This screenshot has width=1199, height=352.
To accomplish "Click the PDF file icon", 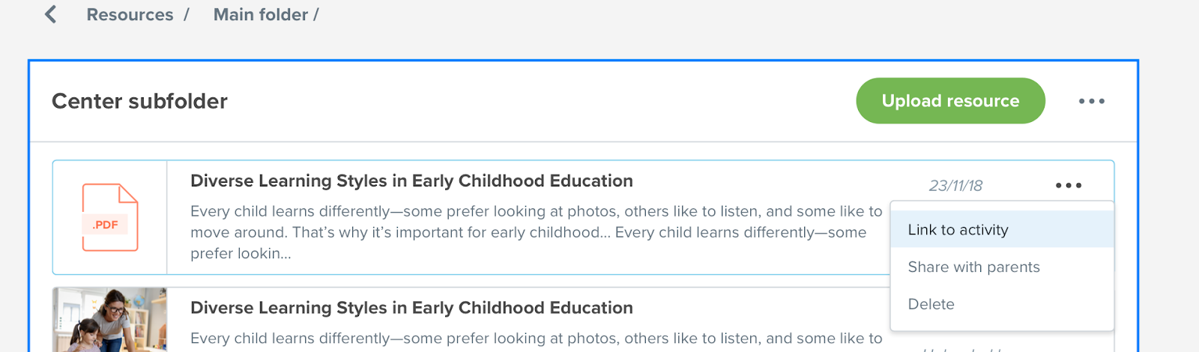I will [109, 217].
